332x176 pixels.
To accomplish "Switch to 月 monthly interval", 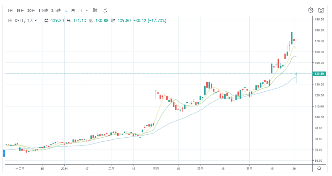I will pos(80,11).
